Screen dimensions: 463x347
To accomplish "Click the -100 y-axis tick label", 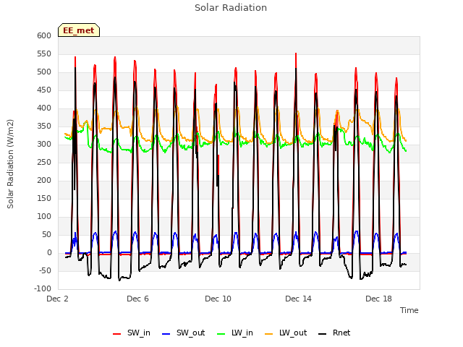I will coord(43,288).
